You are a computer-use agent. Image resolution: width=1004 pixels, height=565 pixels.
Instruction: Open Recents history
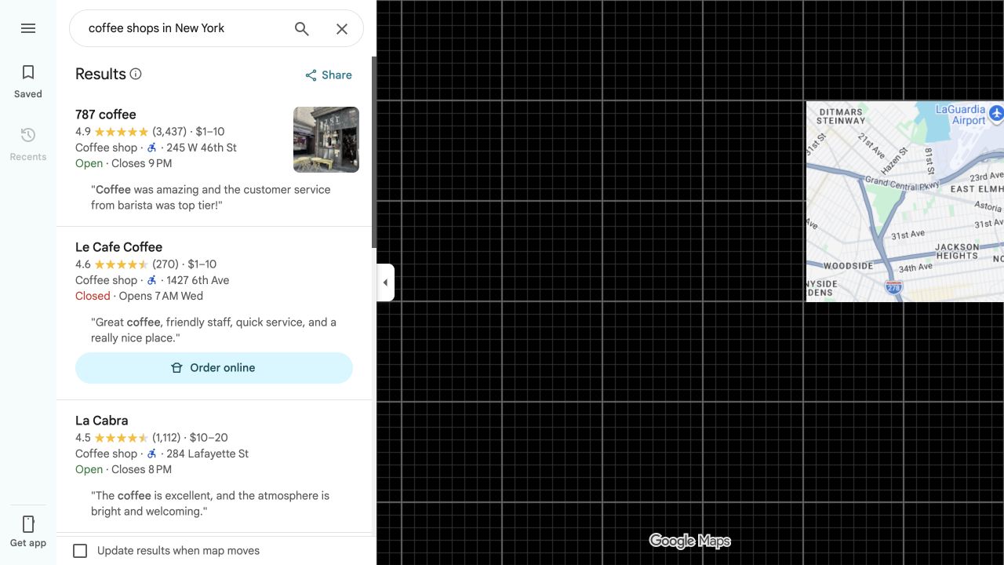point(28,144)
